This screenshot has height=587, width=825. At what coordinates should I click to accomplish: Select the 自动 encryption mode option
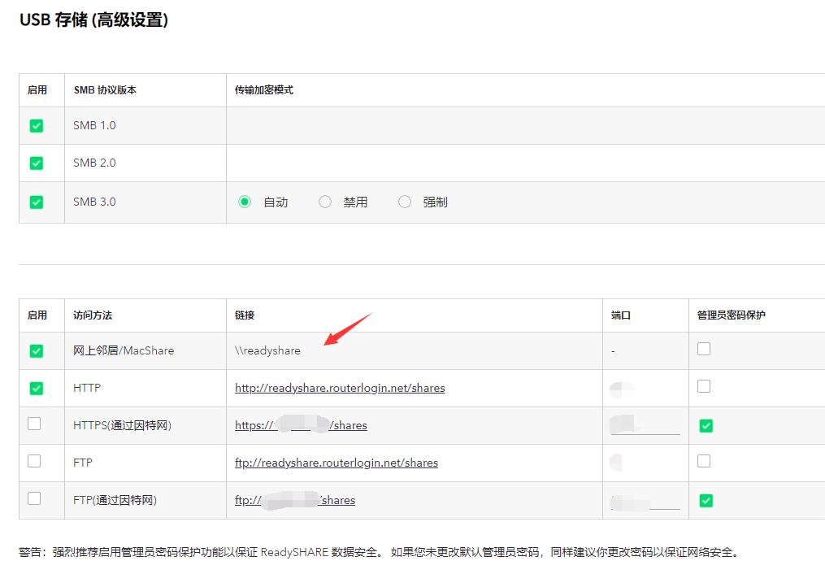click(x=245, y=202)
